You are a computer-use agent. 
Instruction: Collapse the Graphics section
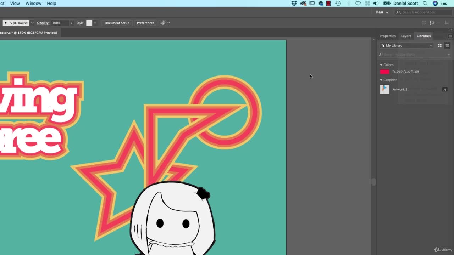[381, 80]
